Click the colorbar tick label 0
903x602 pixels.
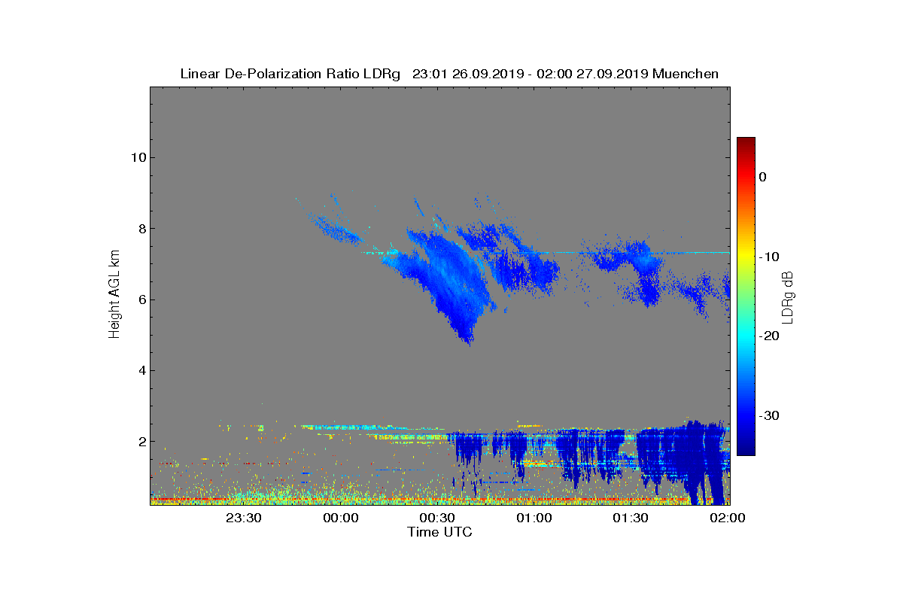pyautogui.click(x=762, y=177)
